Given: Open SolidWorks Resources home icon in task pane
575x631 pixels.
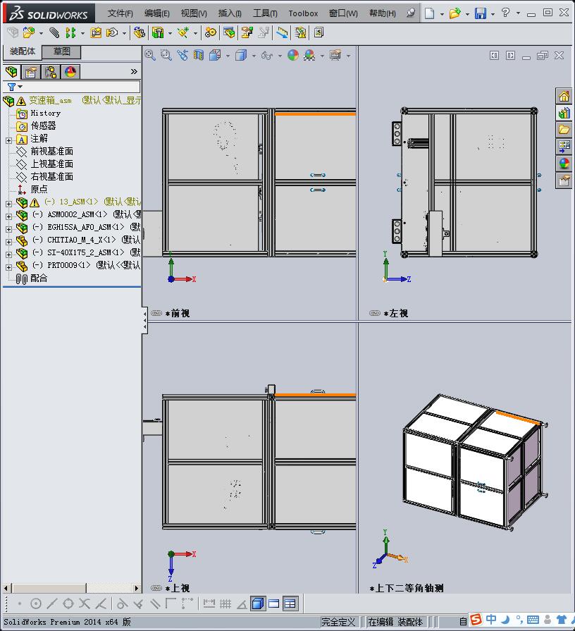Looking at the screenshot, I should click(564, 96).
